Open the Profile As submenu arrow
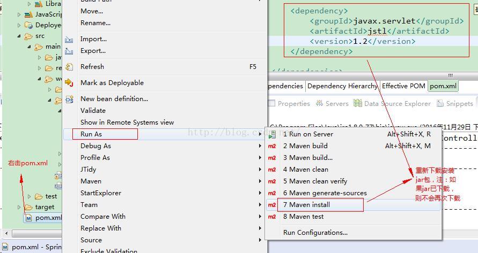Screen dimensions: 478x253 click(x=260, y=158)
